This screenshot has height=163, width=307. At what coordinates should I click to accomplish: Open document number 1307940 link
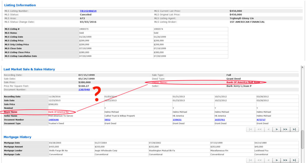coord(84,90)
